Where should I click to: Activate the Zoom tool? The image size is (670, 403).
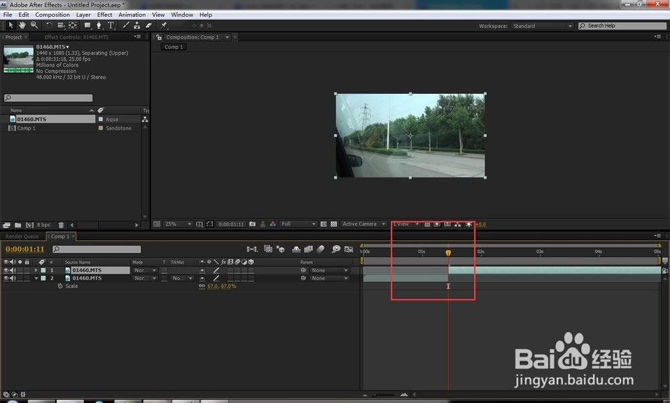point(35,25)
